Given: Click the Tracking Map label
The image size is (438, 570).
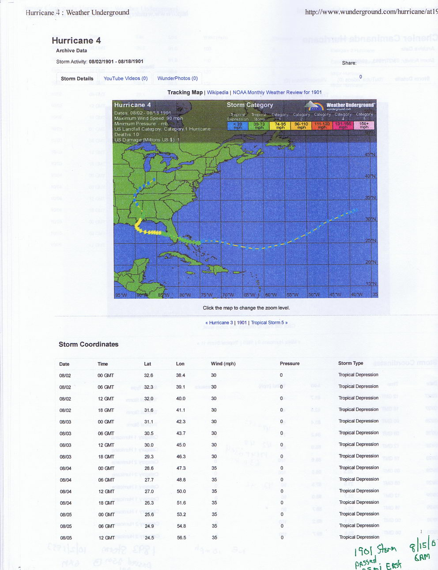Looking at the screenshot, I should tap(185, 93).
